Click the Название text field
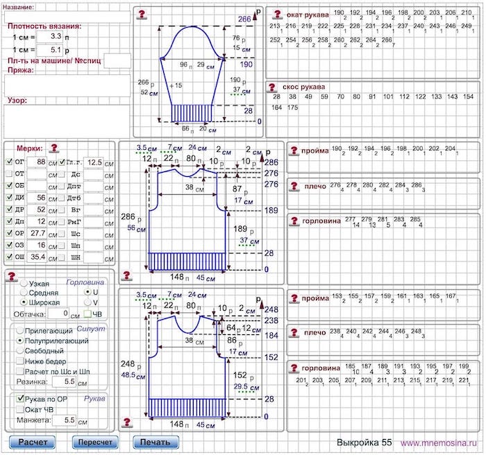486x455 pixels. (66, 16)
